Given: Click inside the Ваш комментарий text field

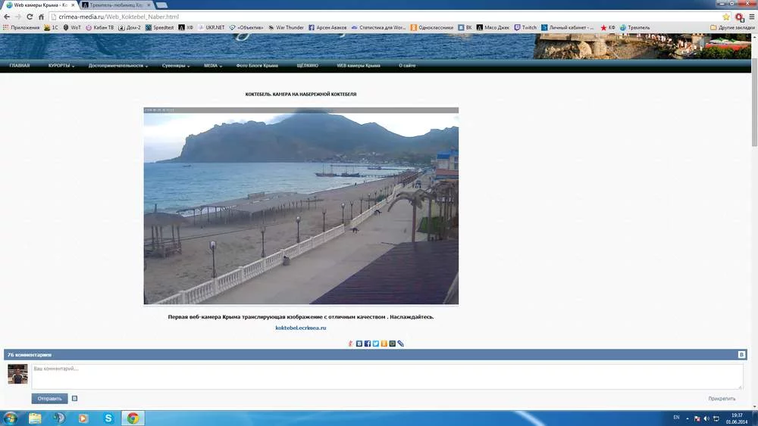Looking at the screenshot, I should (387, 376).
